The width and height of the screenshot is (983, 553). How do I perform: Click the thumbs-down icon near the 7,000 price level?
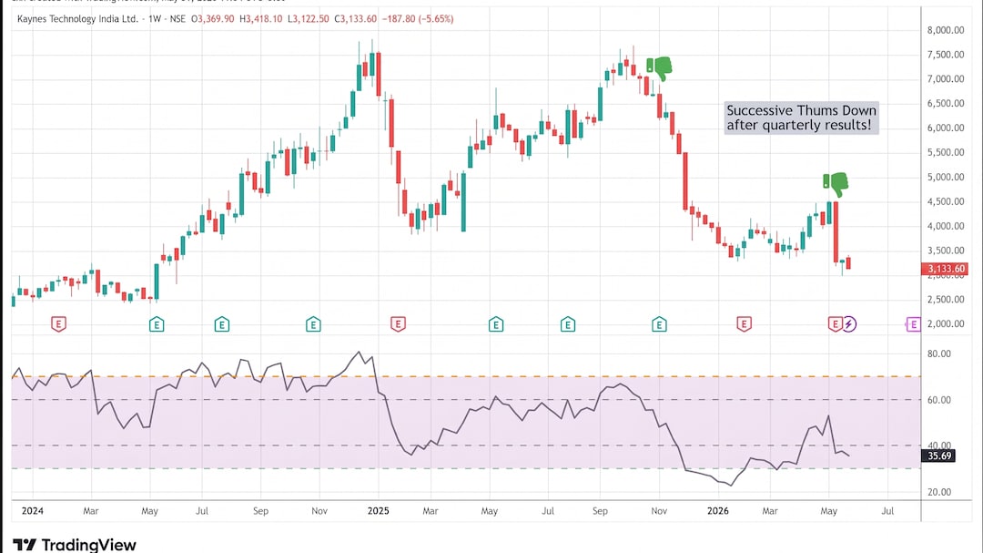[660, 67]
